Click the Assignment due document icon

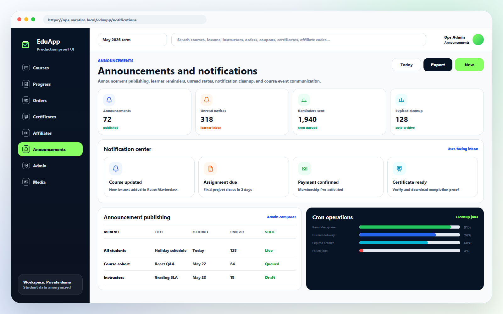[x=210, y=169]
